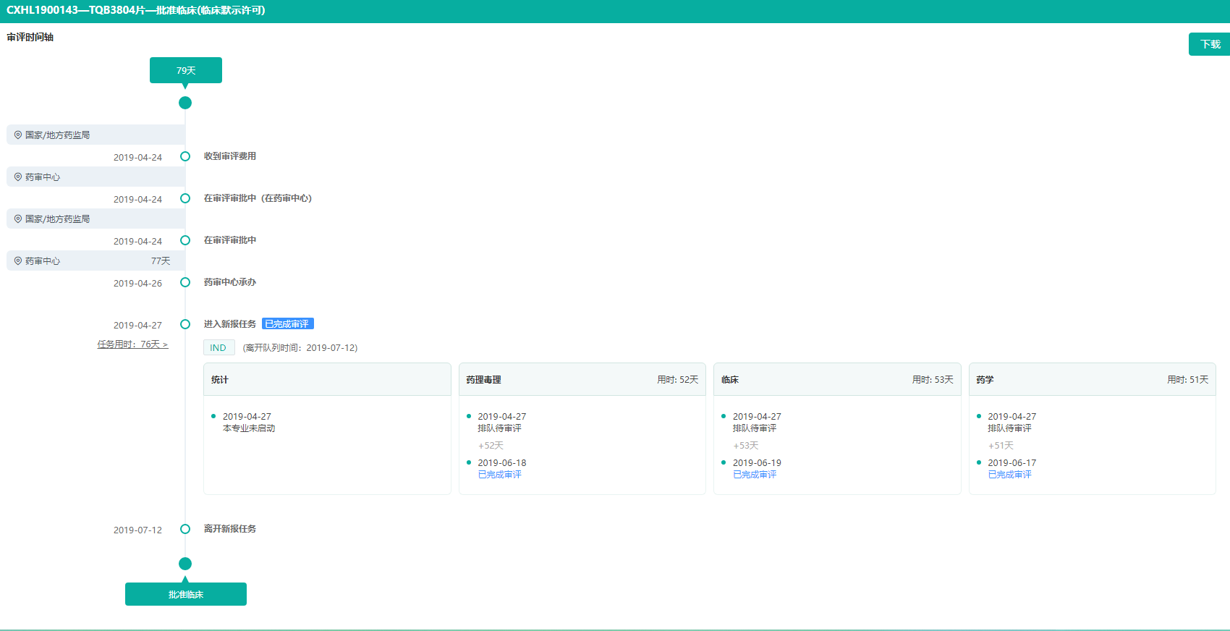Open 已完成审评 link in 药学 card
Viewport: 1230px width, 631px height.
(x=1009, y=475)
